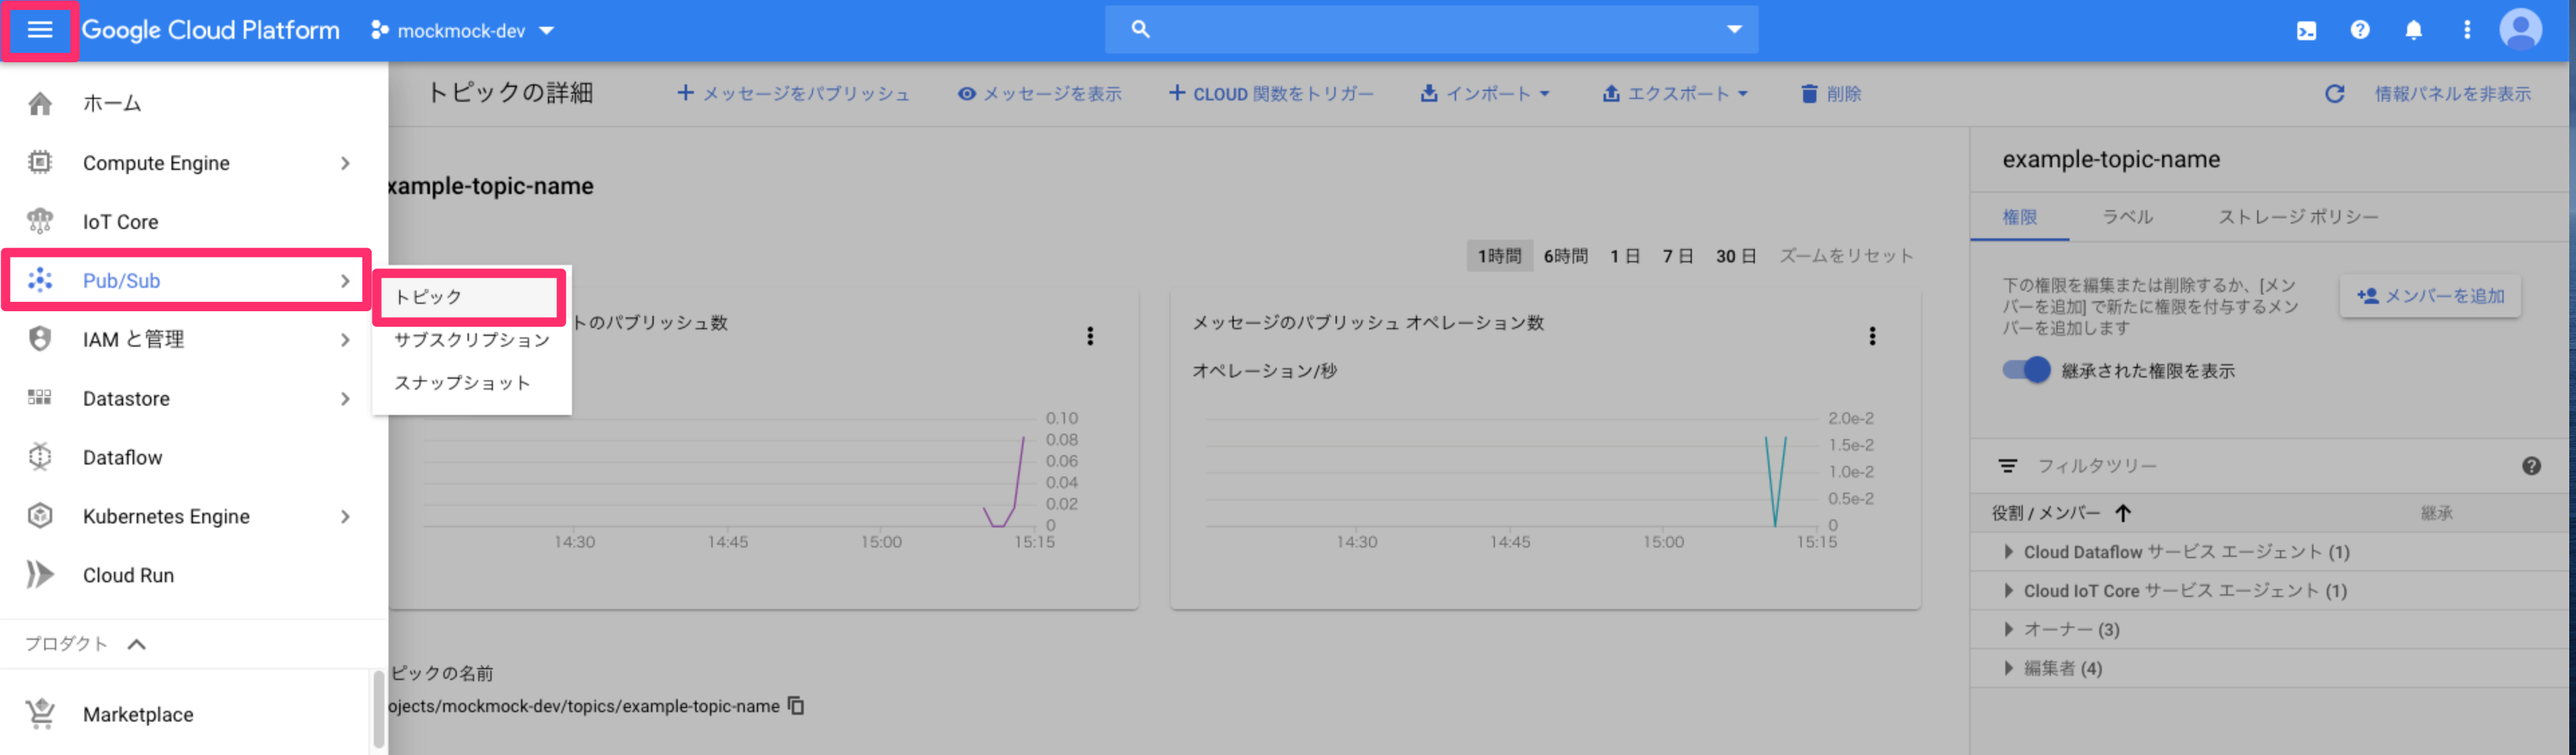Image resolution: width=2576 pixels, height=755 pixels.
Task: Click the filter tree help icon
Action: point(2531,465)
